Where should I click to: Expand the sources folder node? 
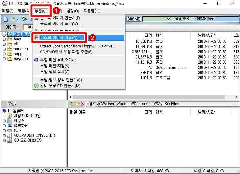tap(4, 49)
